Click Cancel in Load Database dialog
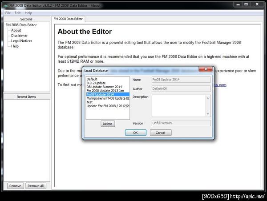The height and width of the screenshot is (201, 267). [161, 133]
